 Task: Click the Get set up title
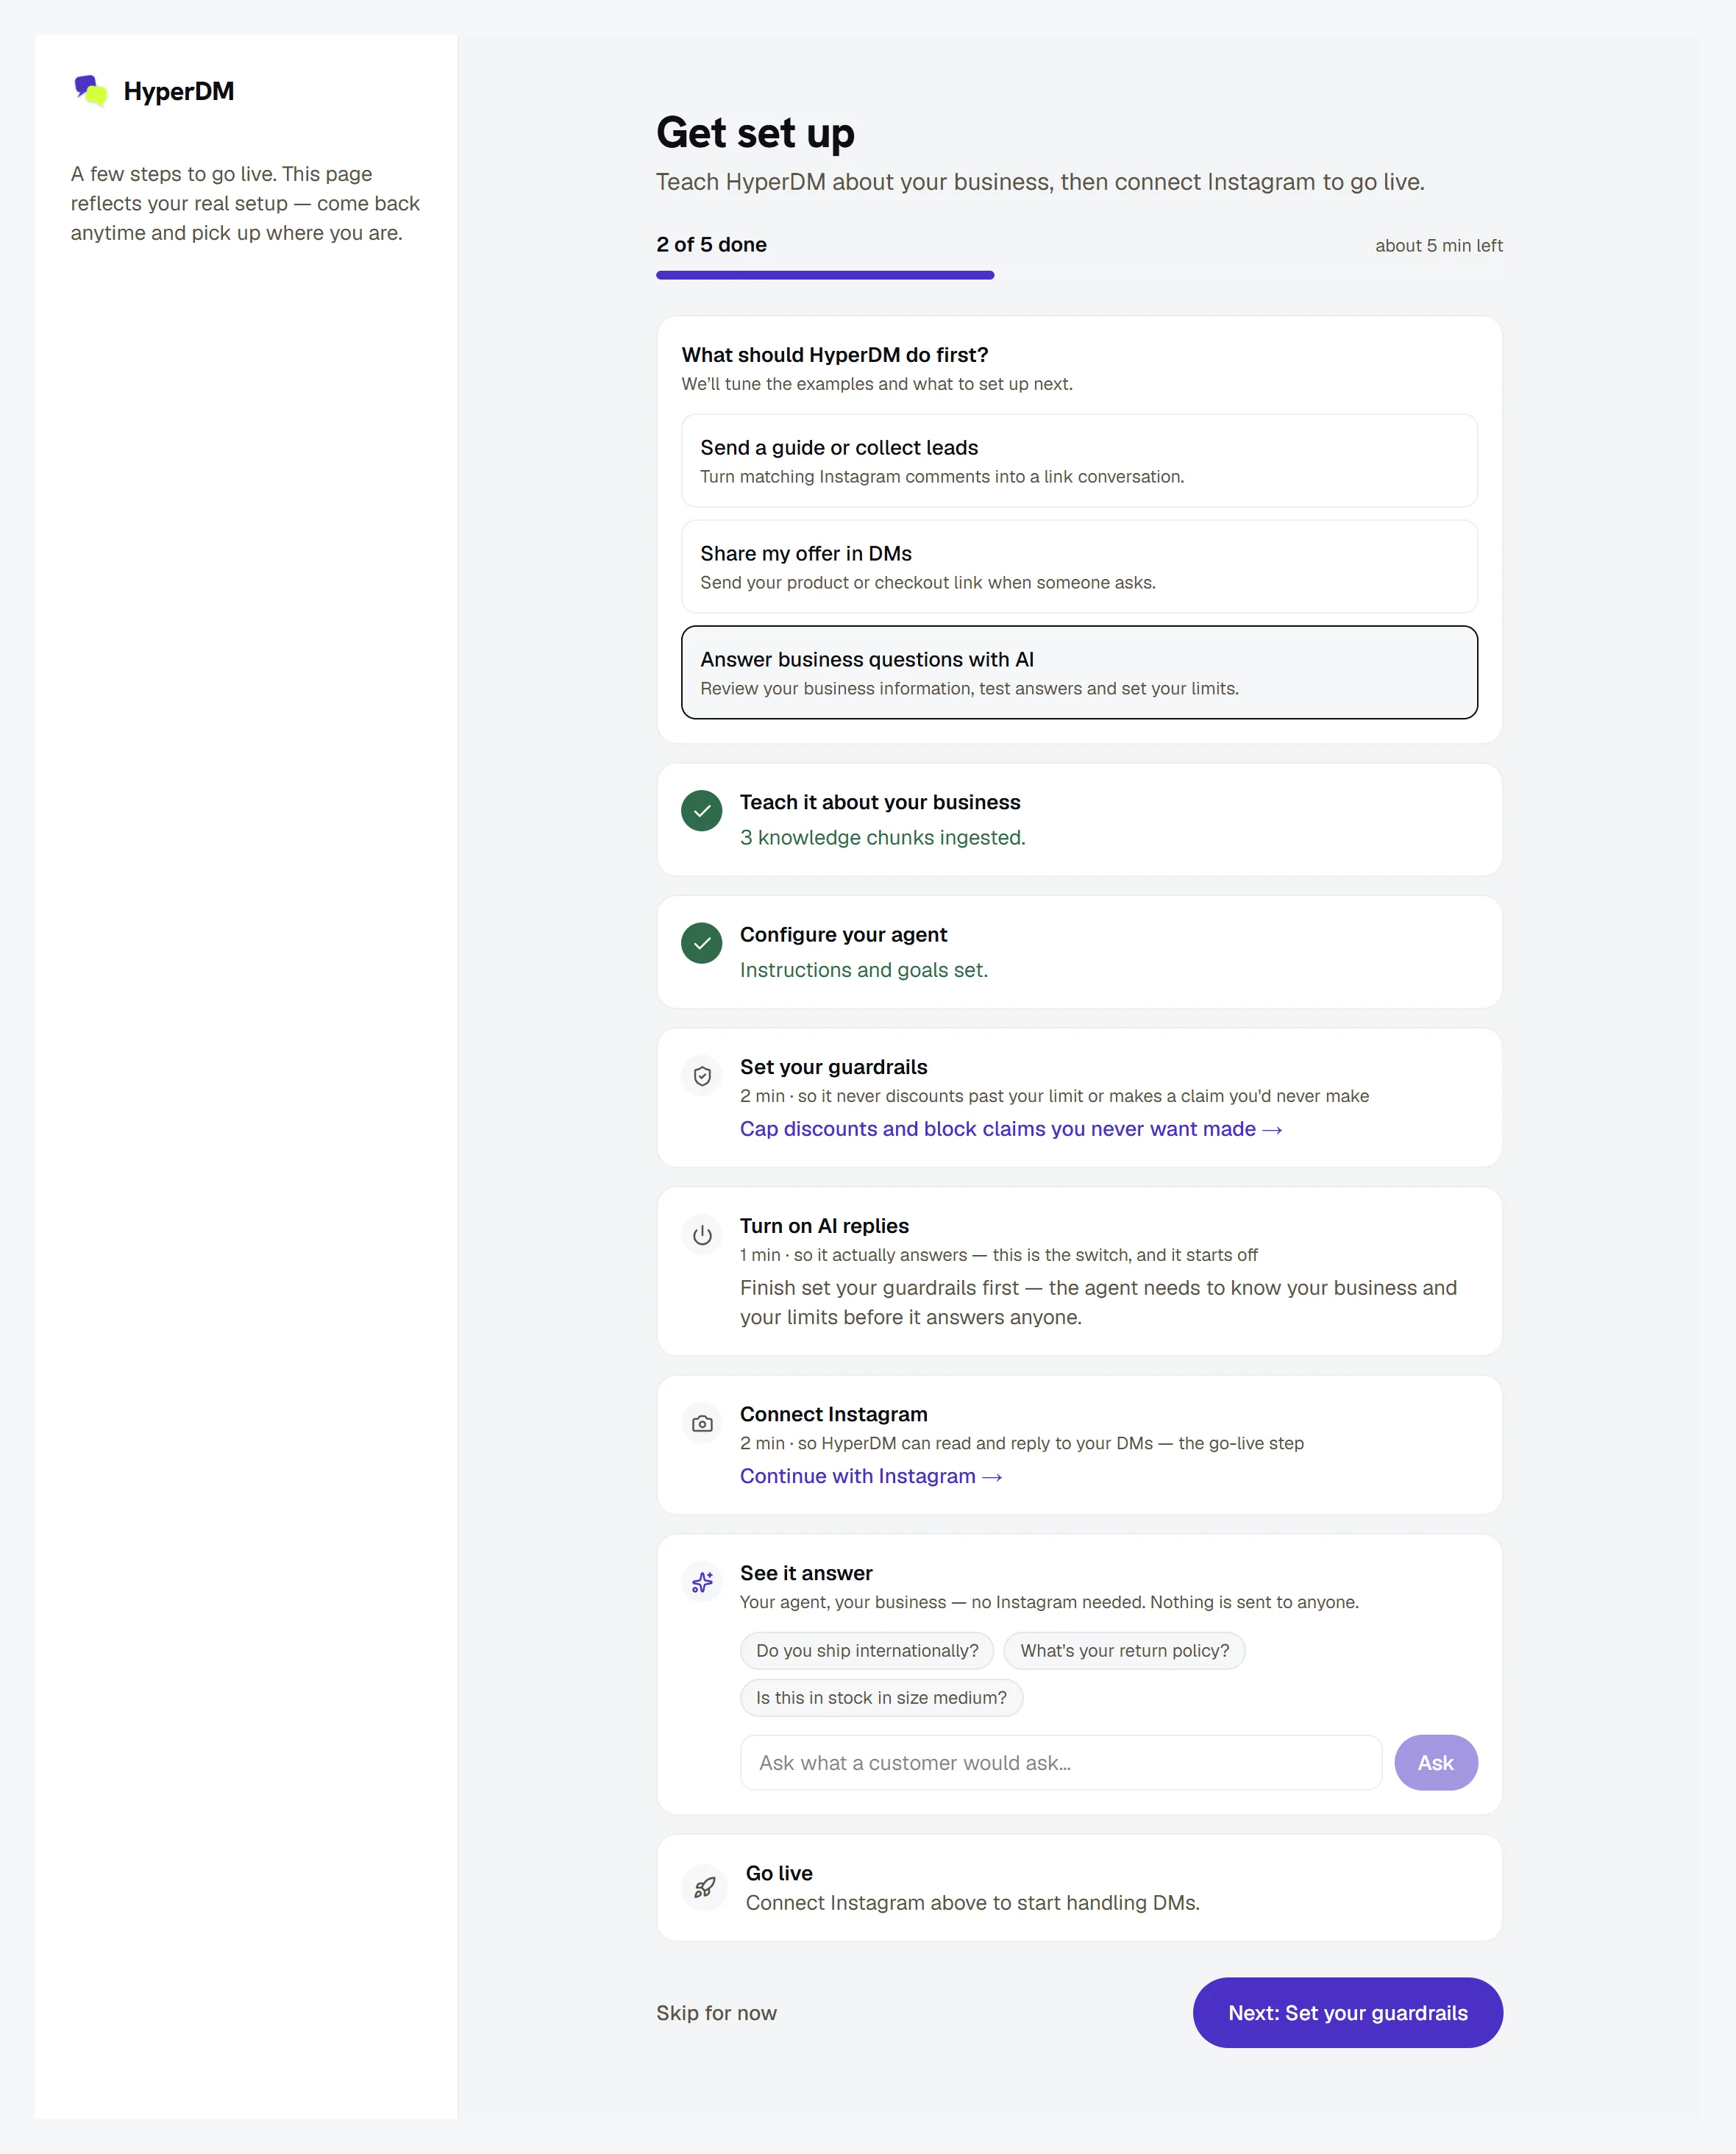755,133
